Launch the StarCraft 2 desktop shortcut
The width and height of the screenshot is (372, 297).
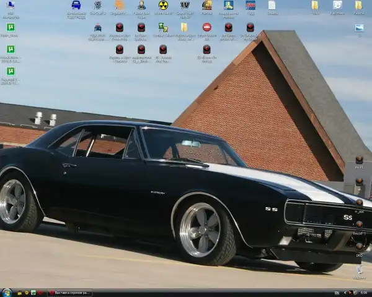(97, 6)
